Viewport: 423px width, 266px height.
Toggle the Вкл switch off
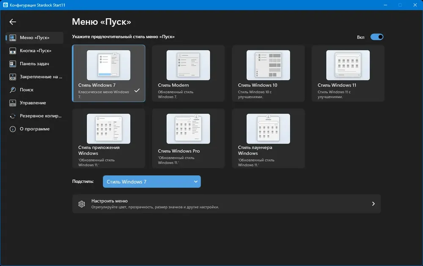376,37
